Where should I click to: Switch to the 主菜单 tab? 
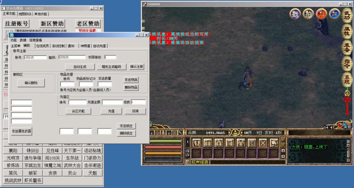pos(16,46)
